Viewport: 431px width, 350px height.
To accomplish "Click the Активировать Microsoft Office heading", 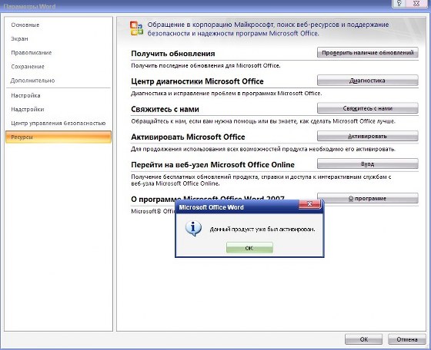I will click(188, 137).
